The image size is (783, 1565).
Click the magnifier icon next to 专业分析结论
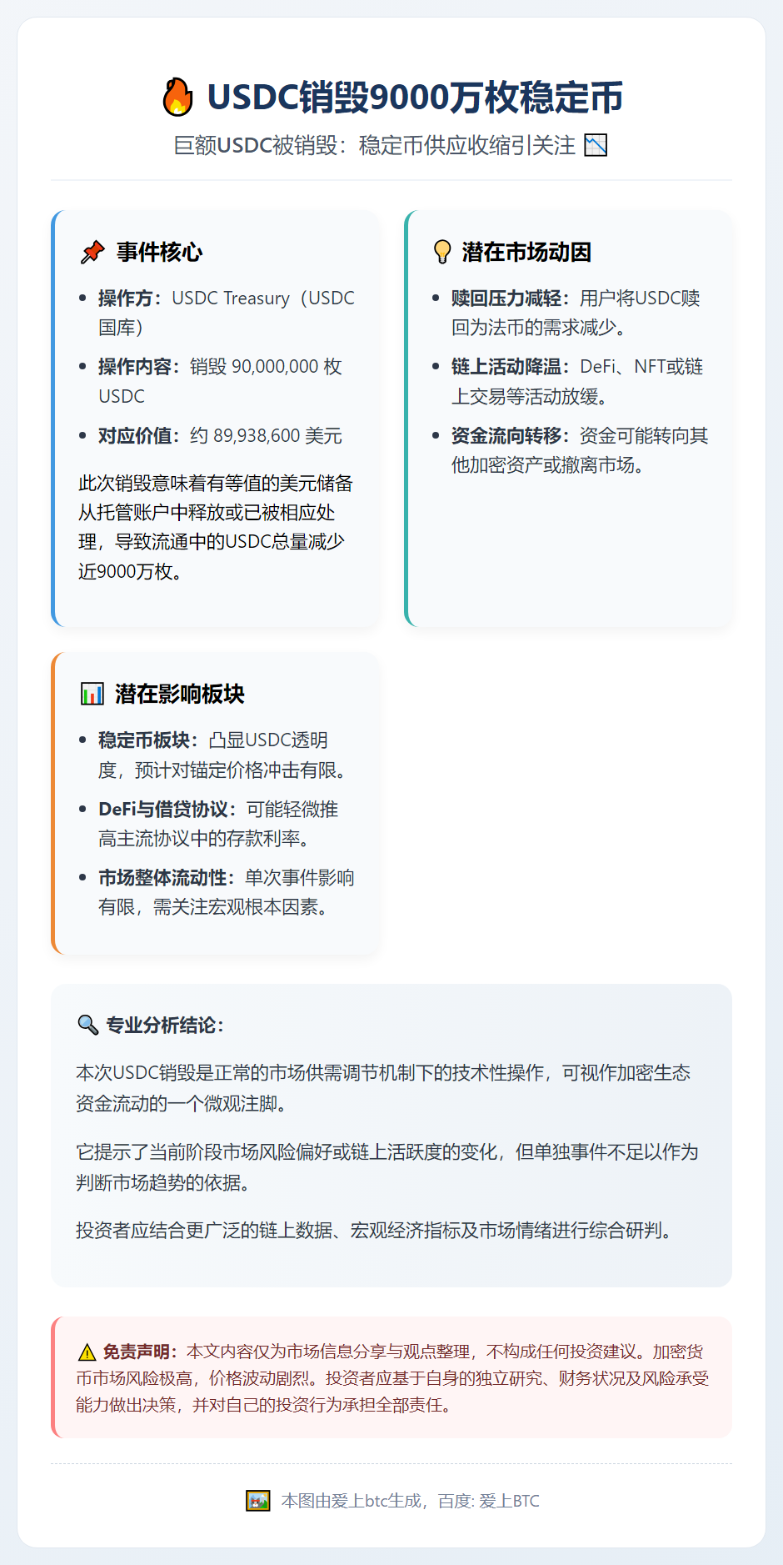87,1025
